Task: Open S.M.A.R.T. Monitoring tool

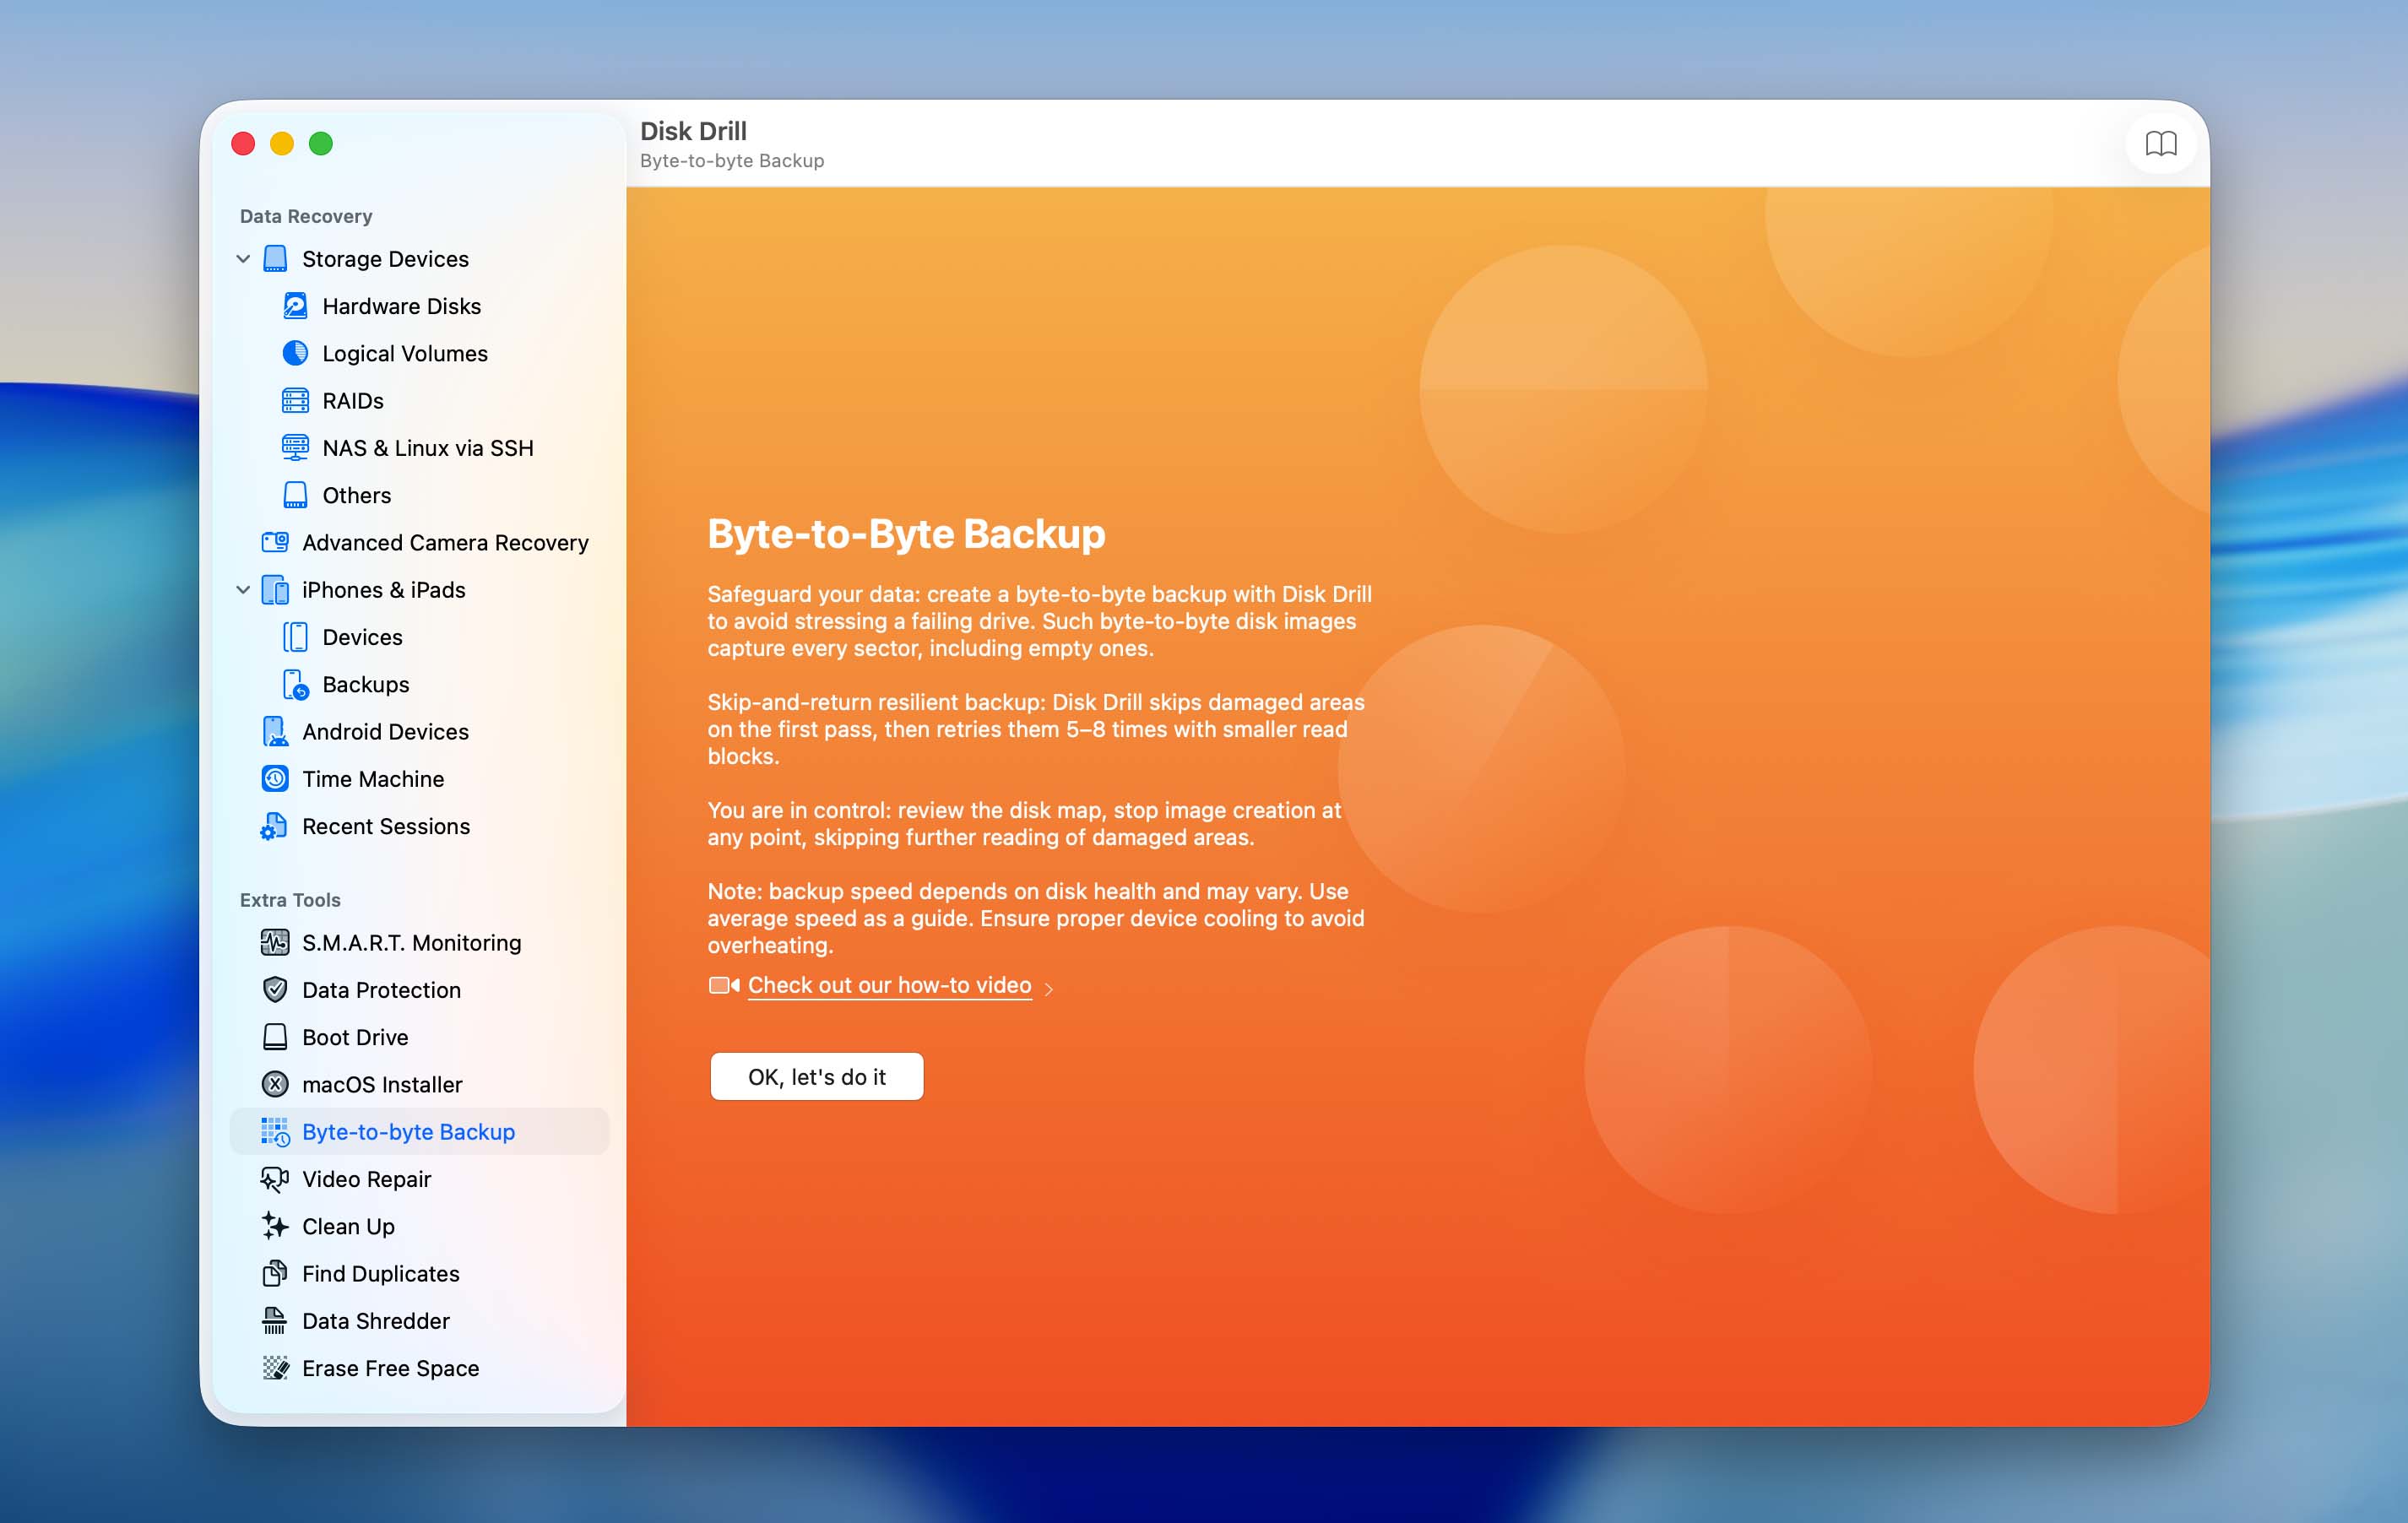Action: pos(420,942)
